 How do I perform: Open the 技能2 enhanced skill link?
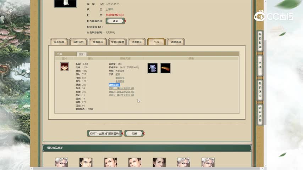tap(121, 92)
